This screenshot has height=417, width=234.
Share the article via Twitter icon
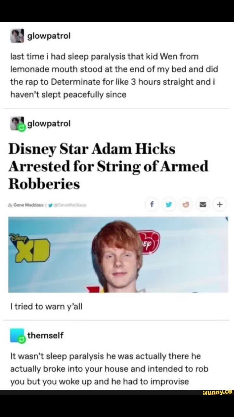[168, 205]
